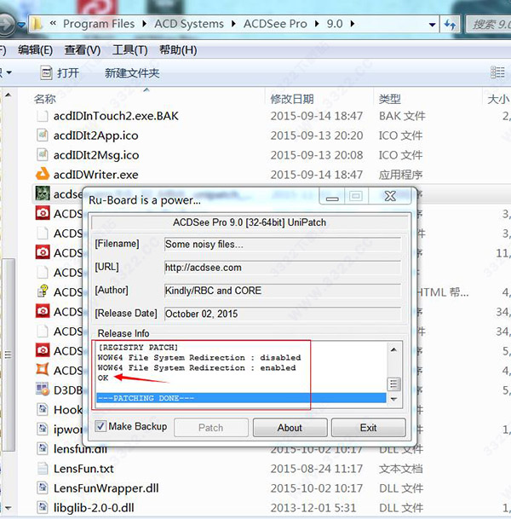Screen dimensions: 511x519
Task: Click the greyed Patch button
Action: coord(210,428)
